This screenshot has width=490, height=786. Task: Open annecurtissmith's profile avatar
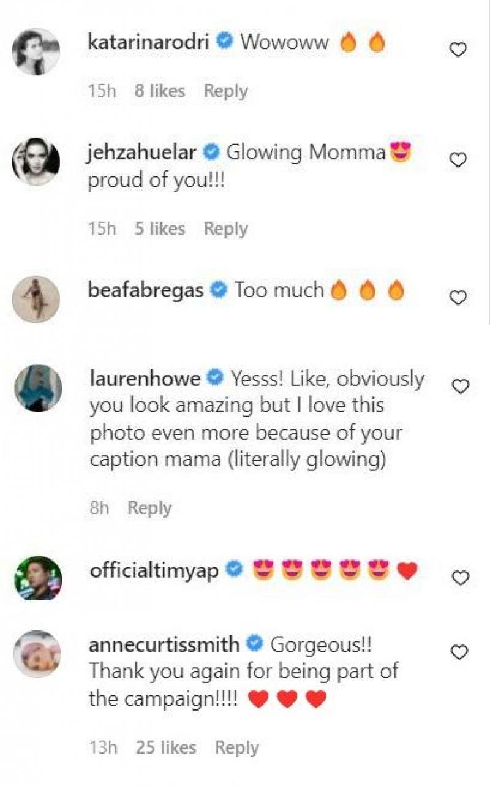37,654
